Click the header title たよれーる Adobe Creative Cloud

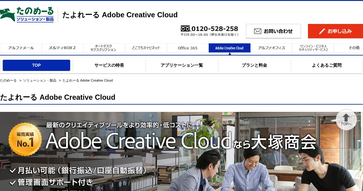120,15
